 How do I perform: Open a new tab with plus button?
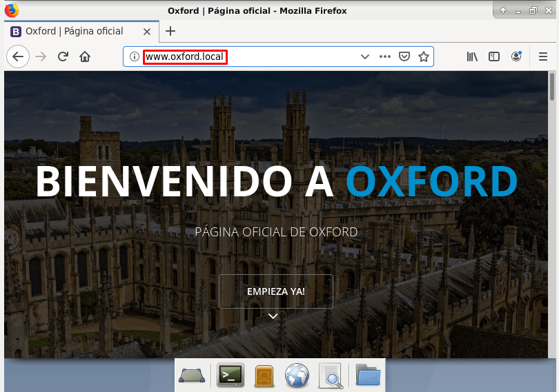point(170,31)
